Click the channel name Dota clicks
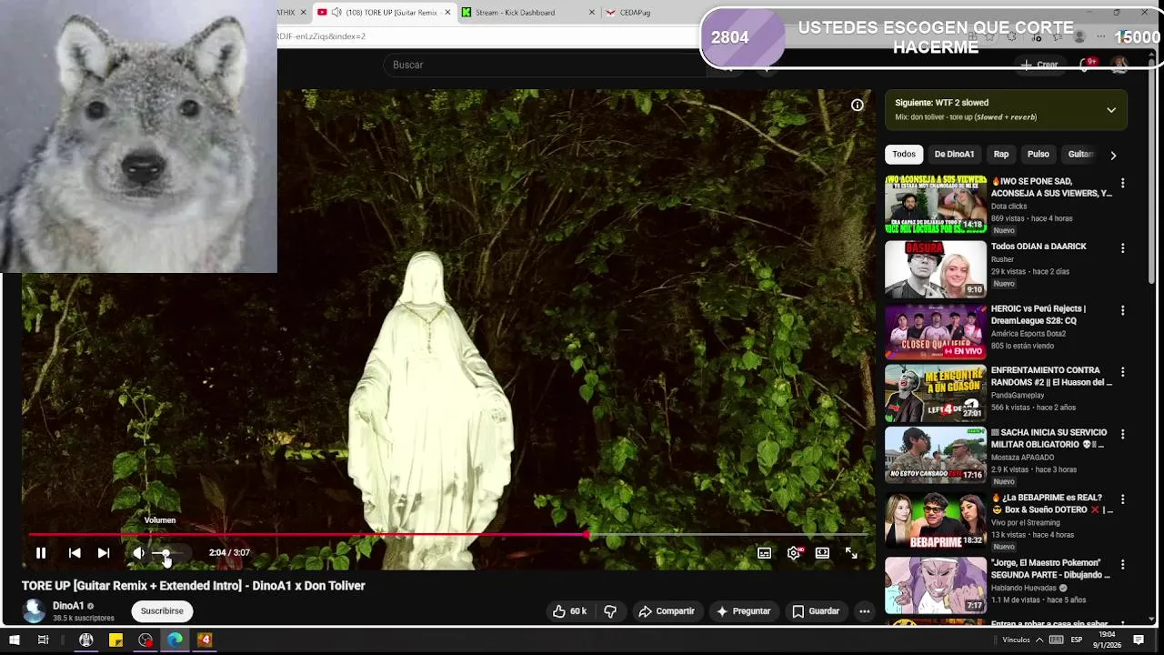This screenshot has width=1164, height=655. click(1008, 207)
